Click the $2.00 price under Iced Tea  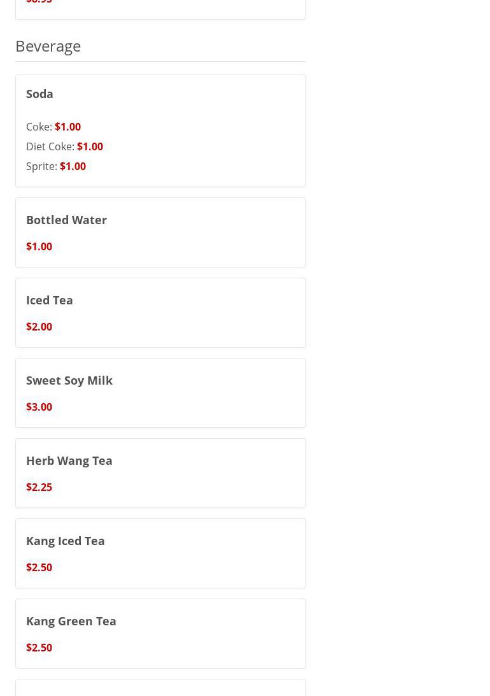[x=39, y=327]
